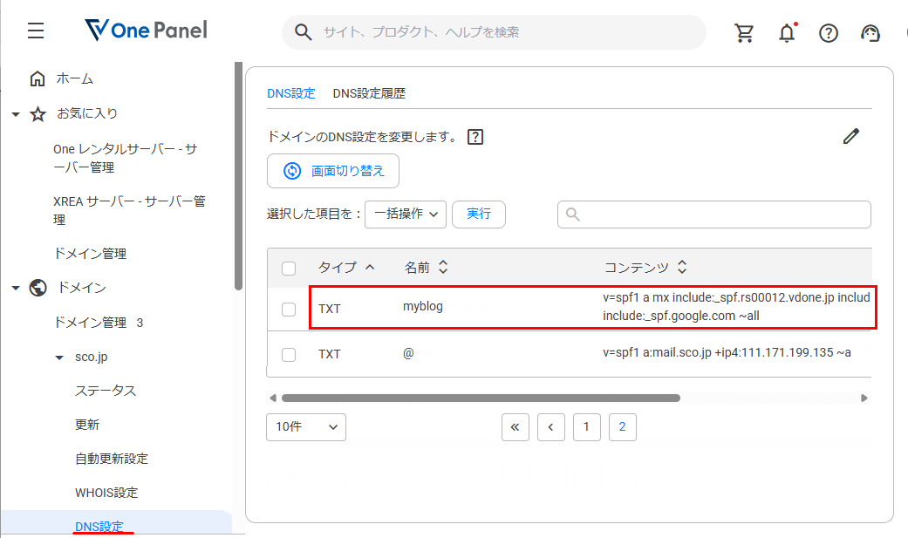The width and height of the screenshot is (908, 538).
Task: Collapse the ドメイン section arrow
Action: tap(16, 288)
